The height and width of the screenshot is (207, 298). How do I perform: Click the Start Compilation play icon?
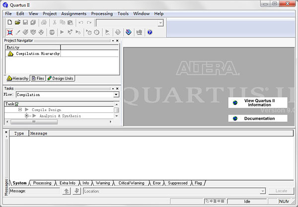(62, 32)
